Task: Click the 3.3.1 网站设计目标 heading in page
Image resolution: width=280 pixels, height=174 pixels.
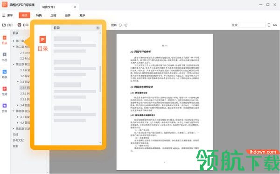Action: (139, 93)
